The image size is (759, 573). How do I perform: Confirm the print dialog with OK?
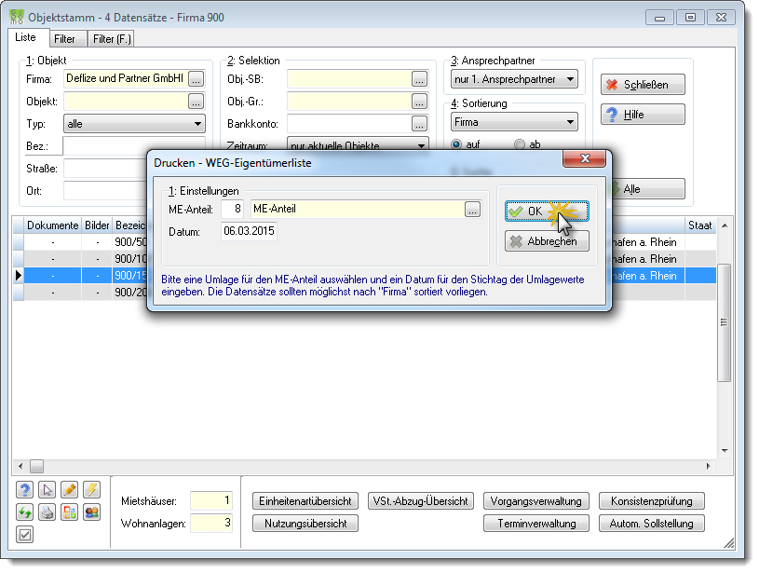(547, 211)
